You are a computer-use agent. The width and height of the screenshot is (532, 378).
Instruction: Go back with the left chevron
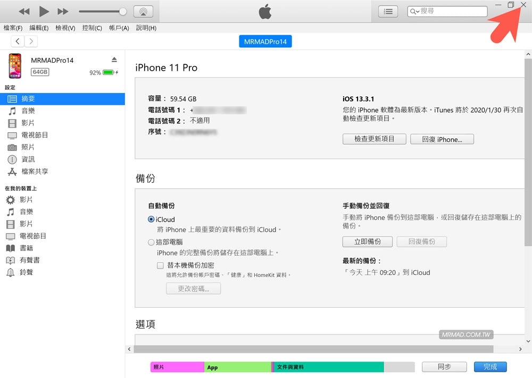(18, 41)
